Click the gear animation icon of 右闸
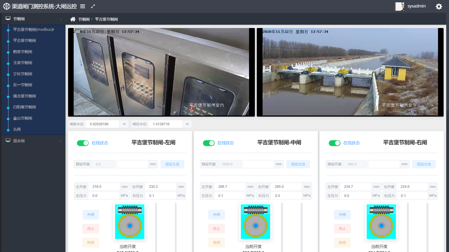 (381, 222)
